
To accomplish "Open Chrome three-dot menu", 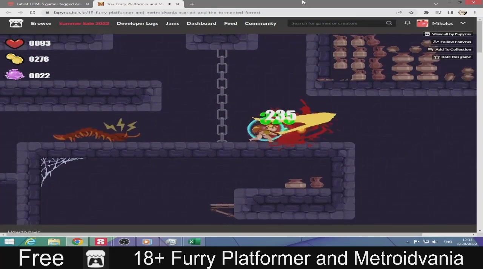I will click(x=475, y=12).
